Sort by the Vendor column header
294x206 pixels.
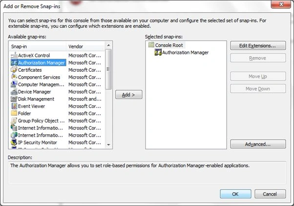85,46
